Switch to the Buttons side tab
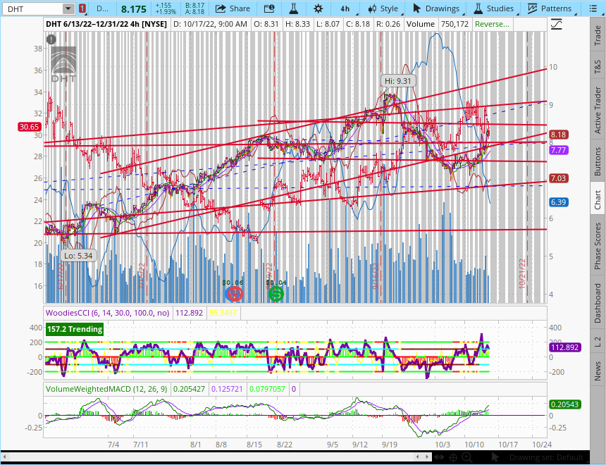 click(x=598, y=161)
